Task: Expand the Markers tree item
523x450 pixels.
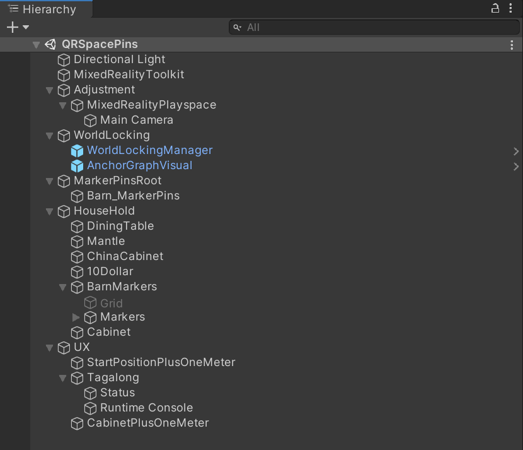Action: coord(76,317)
